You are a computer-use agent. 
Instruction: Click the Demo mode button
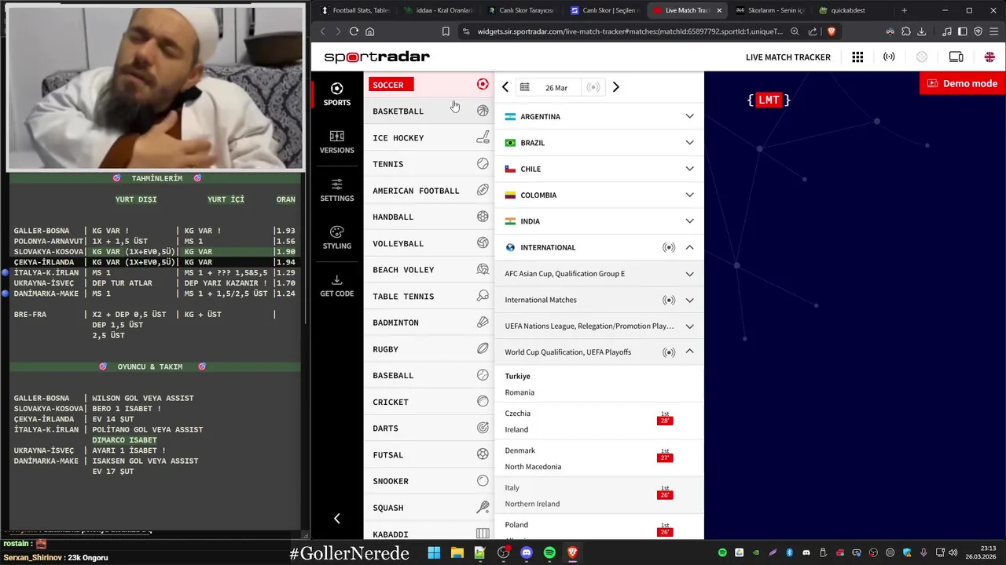pyautogui.click(x=962, y=83)
